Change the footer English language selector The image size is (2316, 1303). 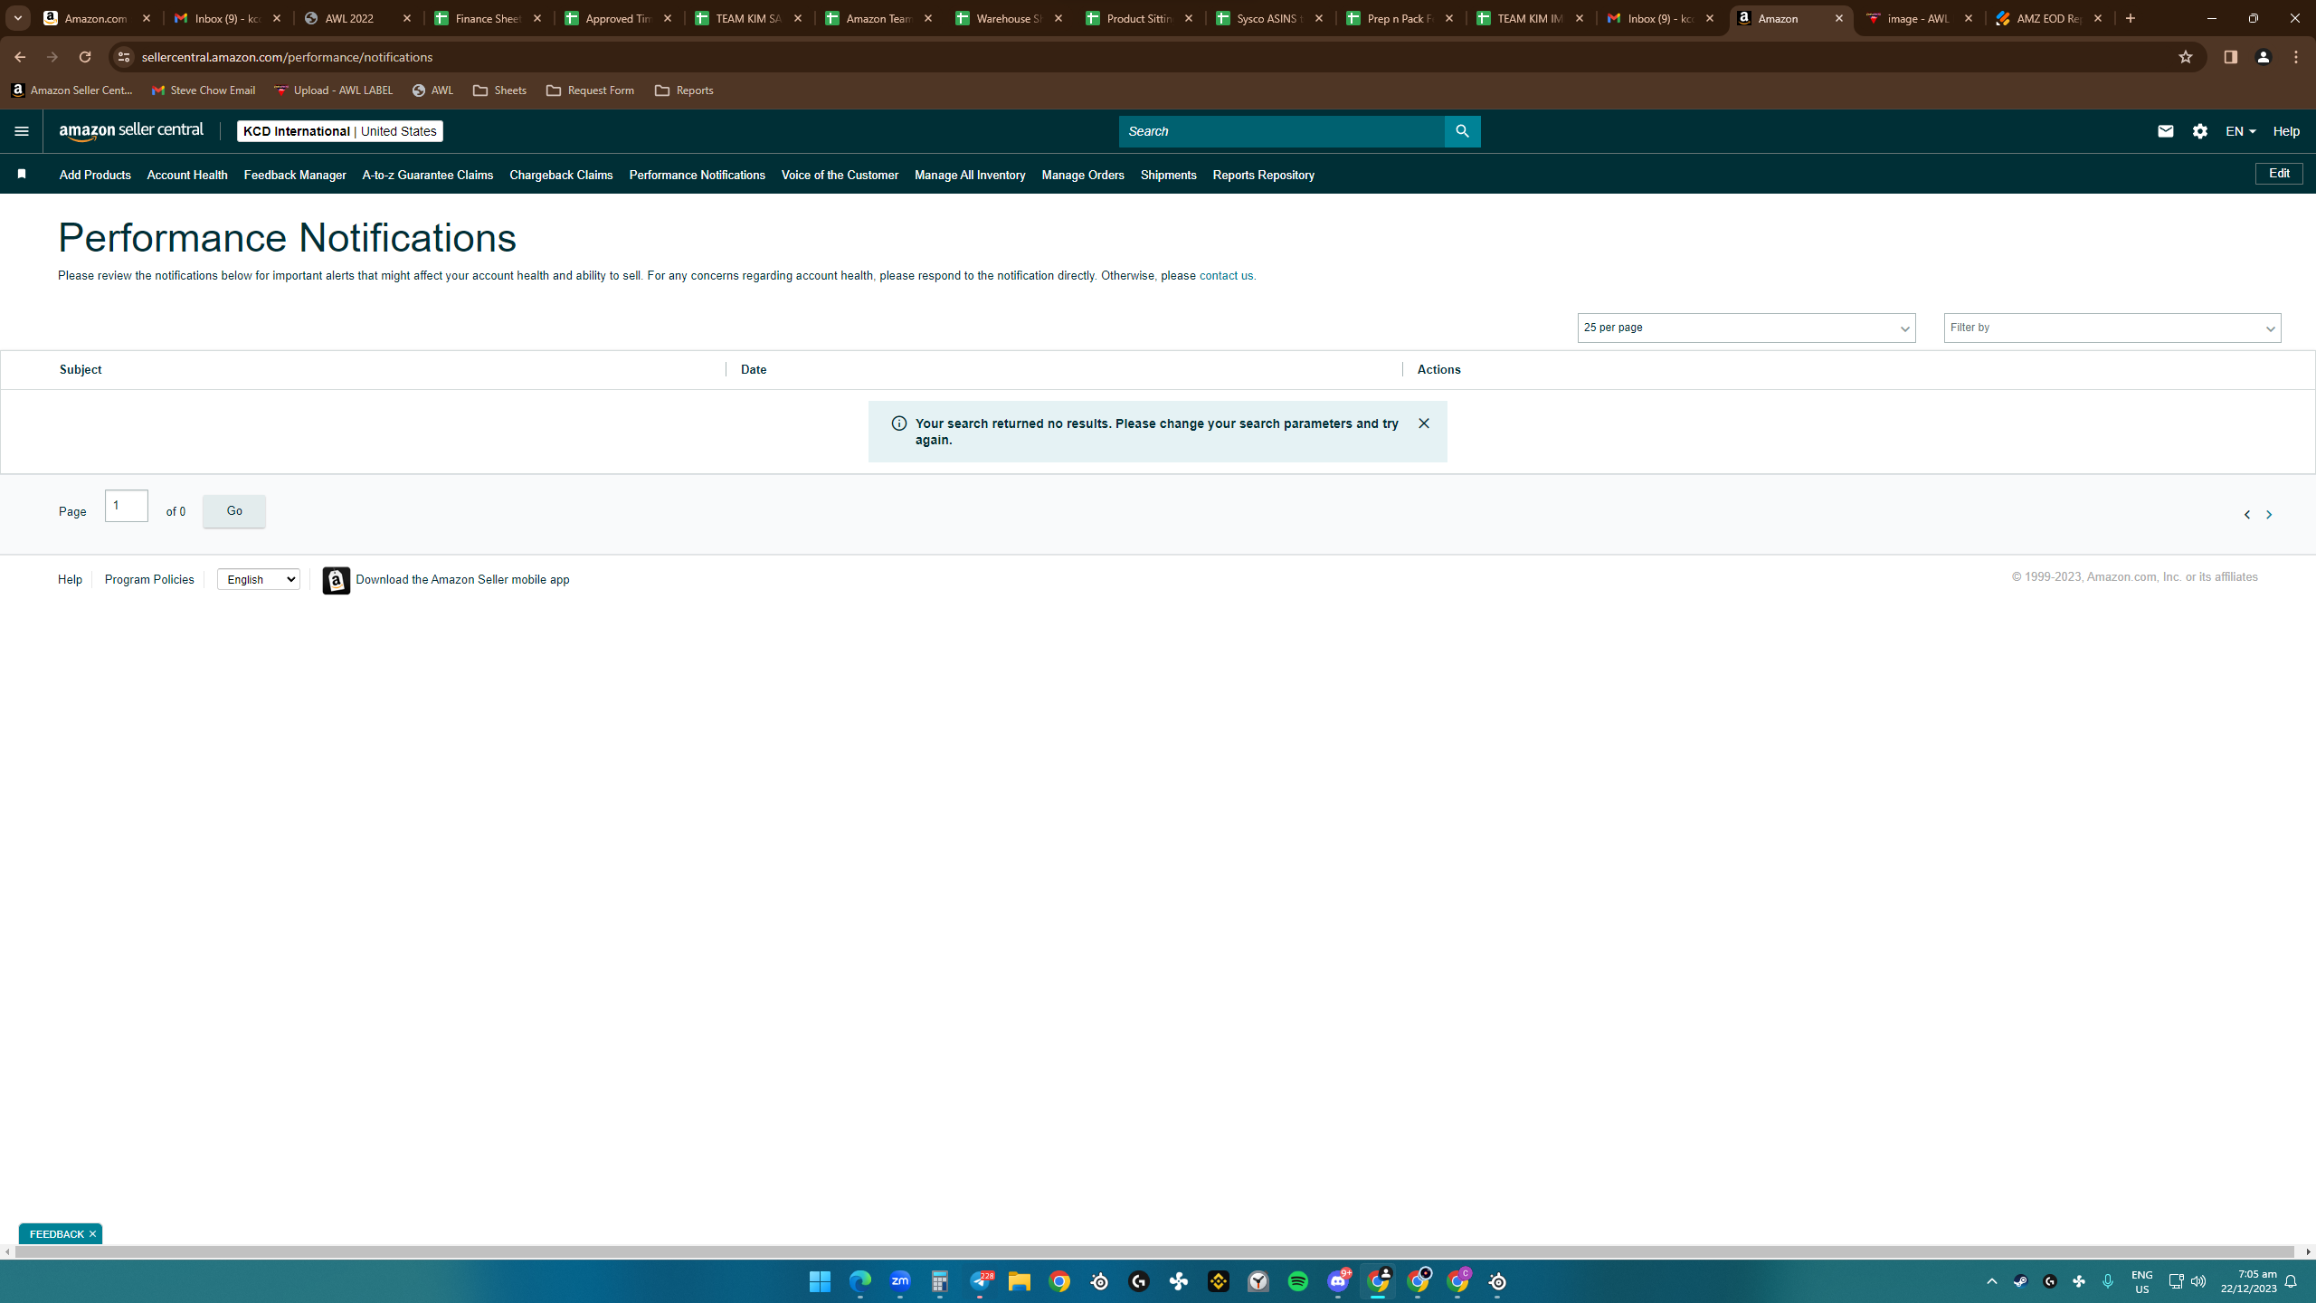coord(259,579)
